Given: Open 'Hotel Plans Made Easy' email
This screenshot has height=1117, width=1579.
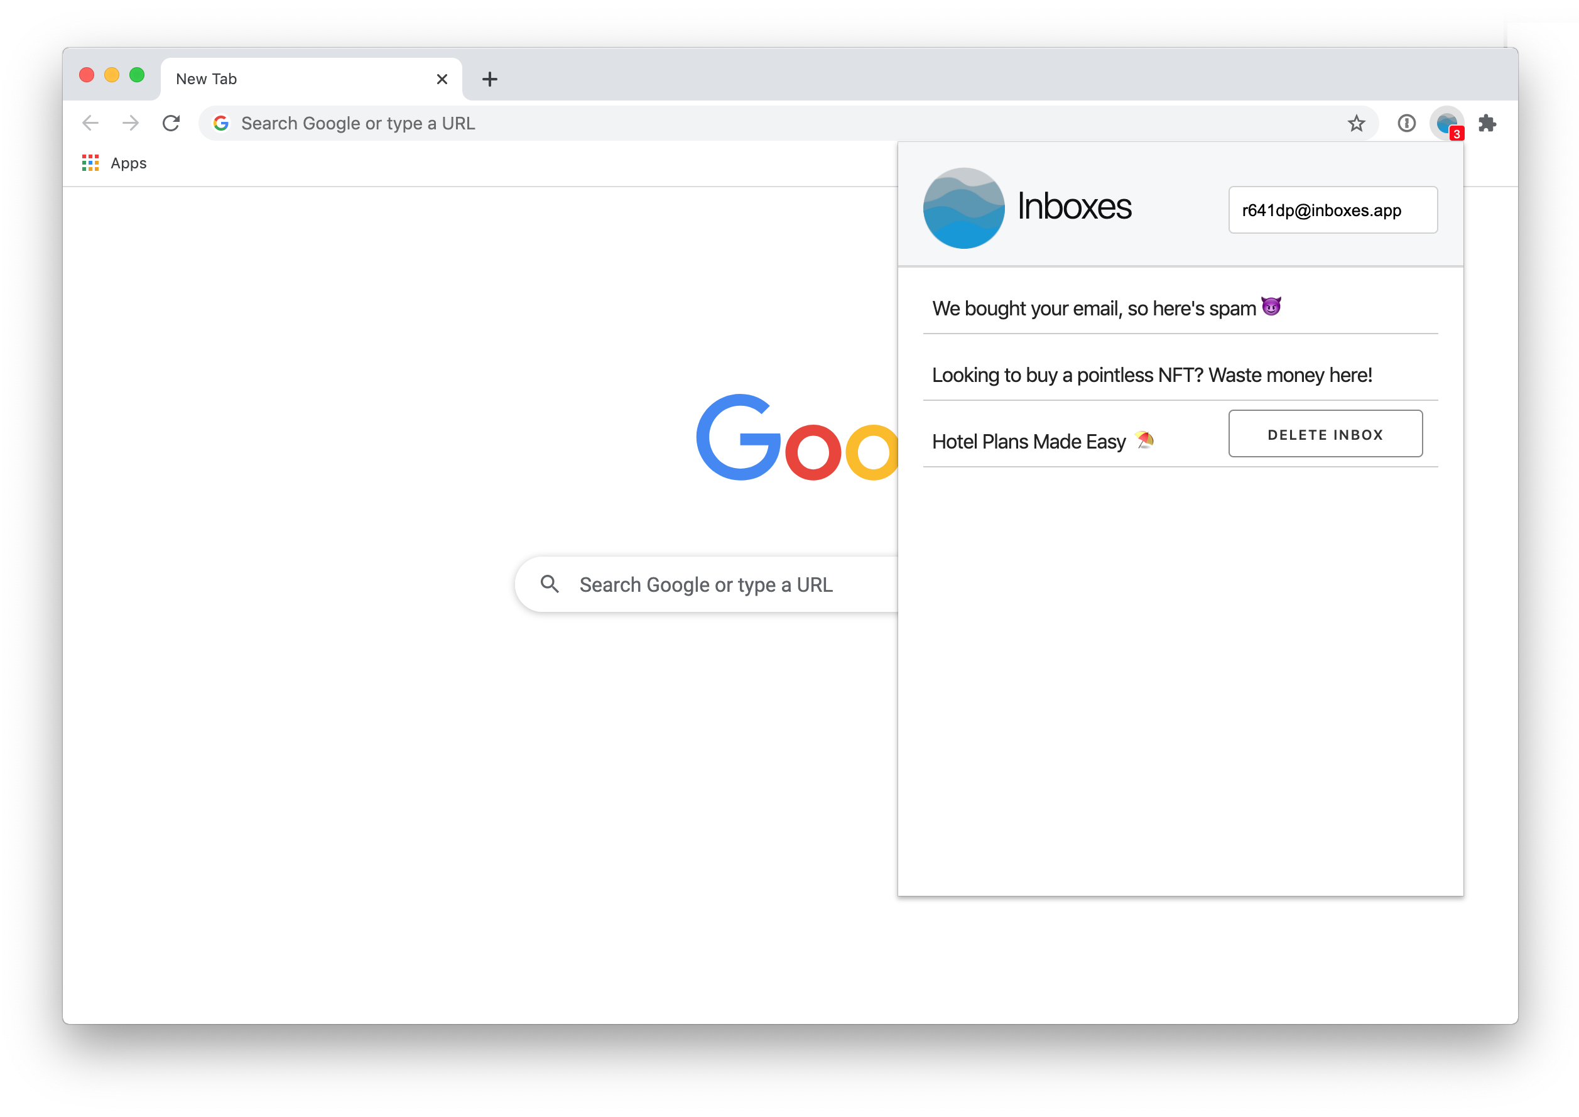Looking at the screenshot, I should tap(1041, 439).
